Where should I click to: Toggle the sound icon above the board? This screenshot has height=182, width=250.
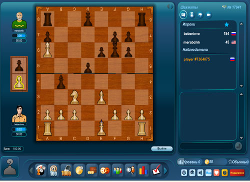coord(170,6)
